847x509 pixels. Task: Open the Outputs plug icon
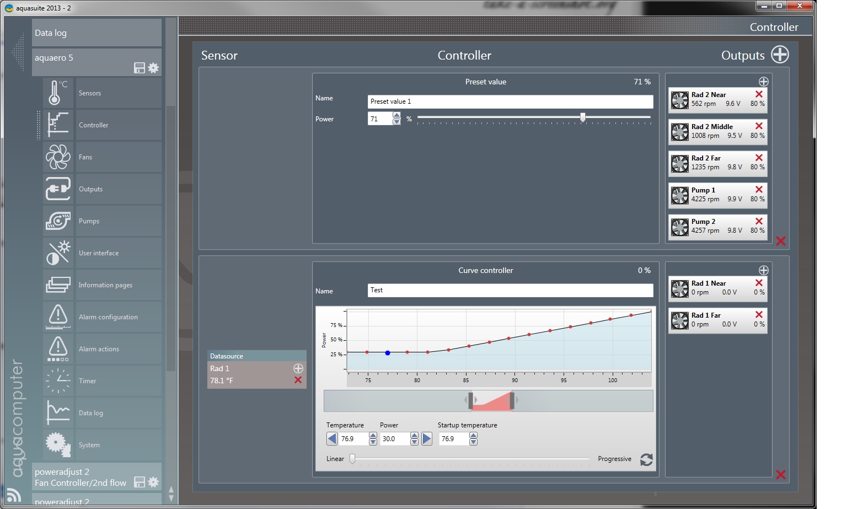58,189
